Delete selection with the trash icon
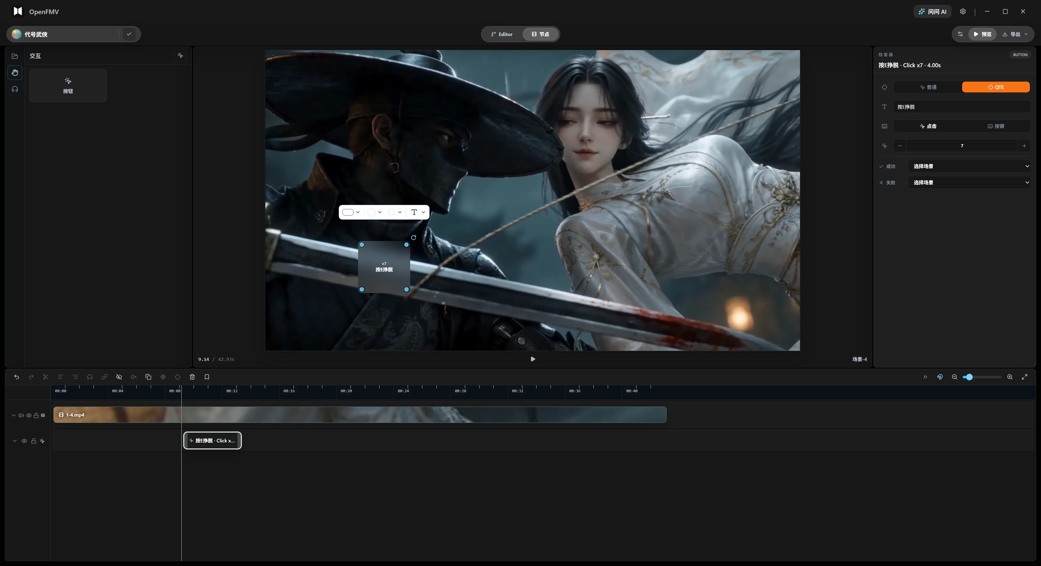Screen dimensions: 1041x566 tap(192, 377)
